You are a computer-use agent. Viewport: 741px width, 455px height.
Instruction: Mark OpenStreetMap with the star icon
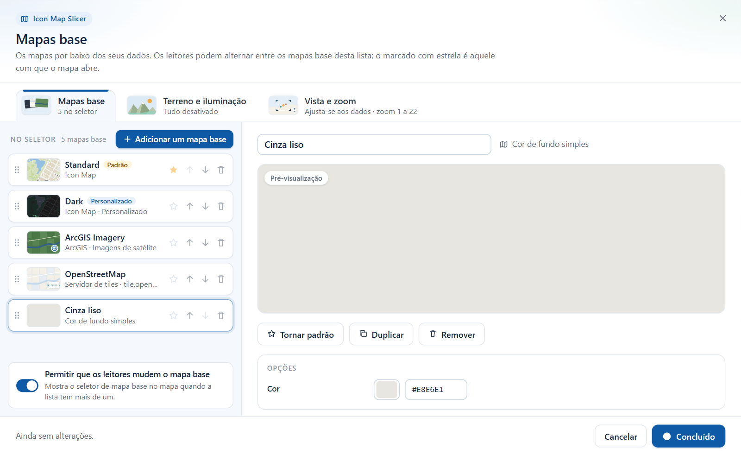(x=174, y=279)
